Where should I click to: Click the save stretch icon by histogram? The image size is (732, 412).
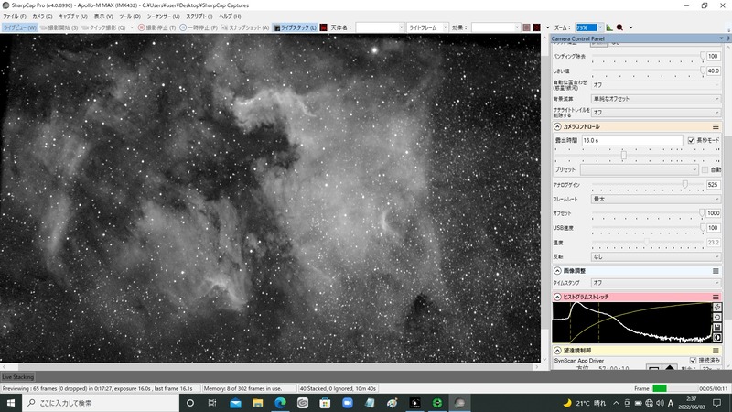[717, 328]
